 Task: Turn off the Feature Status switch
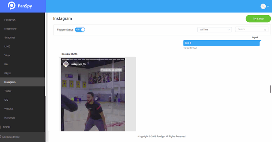point(80,30)
